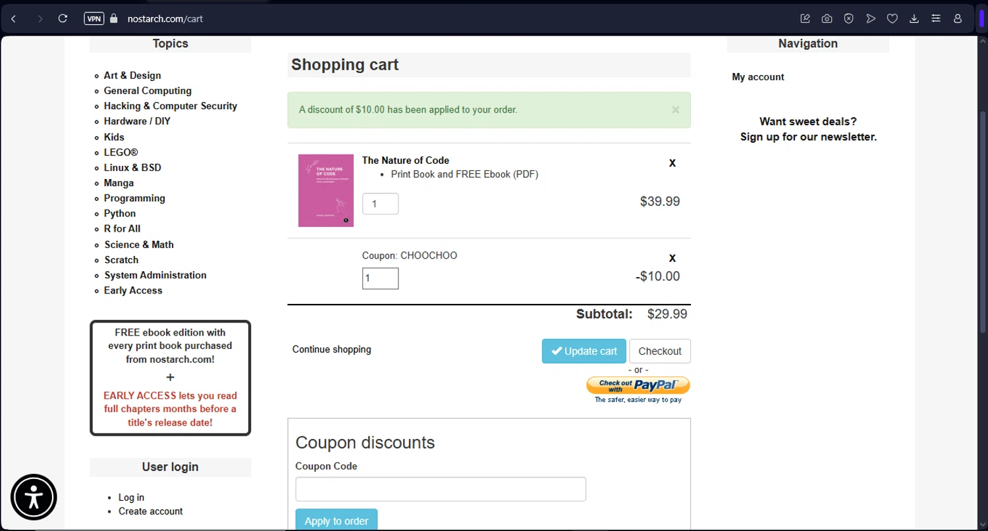This screenshot has width=988, height=531.
Task: Click the browser forward arrow
Action: (x=40, y=18)
